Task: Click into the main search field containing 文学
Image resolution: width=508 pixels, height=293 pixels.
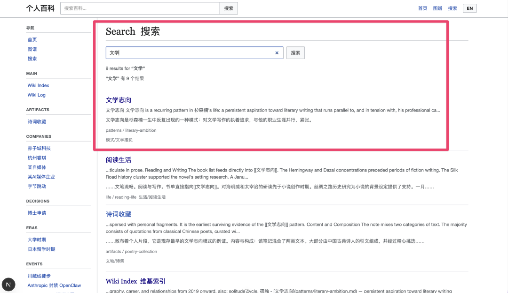Action: [188, 53]
